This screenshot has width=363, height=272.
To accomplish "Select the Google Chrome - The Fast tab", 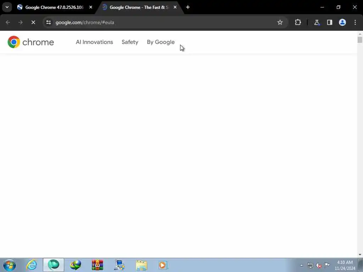I will point(139,7).
